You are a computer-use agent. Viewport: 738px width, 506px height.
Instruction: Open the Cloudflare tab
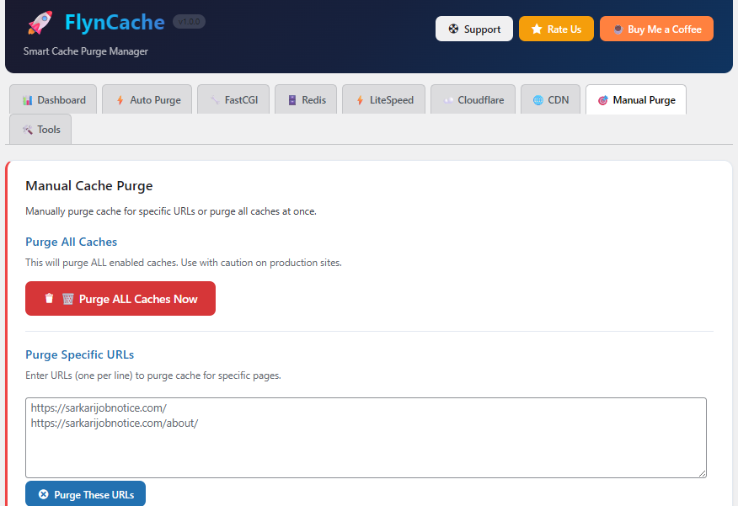[x=473, y=99]
